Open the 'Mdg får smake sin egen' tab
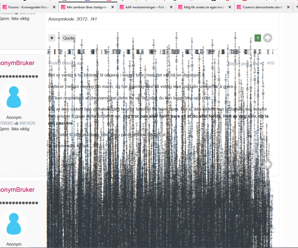 (205, 7)
